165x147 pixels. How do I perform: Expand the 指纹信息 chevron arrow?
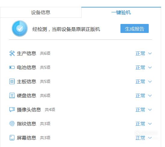tap(150, 124)
